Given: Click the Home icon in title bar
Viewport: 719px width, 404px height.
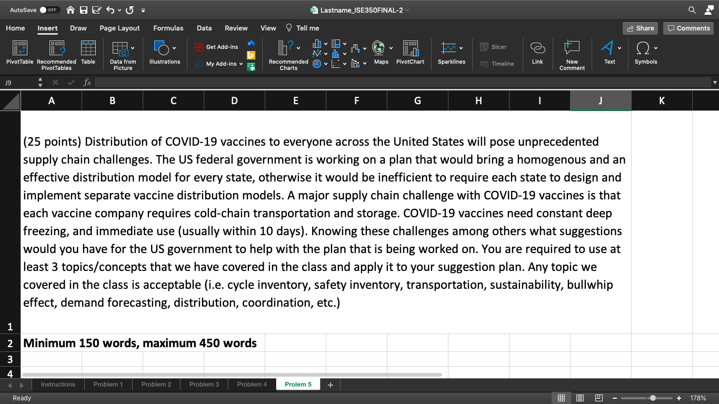Looking at the screenshot, I should (x=71, y=10).
